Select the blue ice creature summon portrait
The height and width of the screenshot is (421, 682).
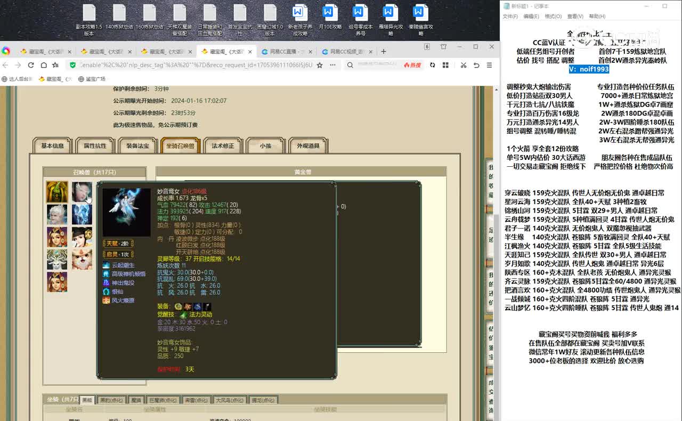(x=82, y=214)
